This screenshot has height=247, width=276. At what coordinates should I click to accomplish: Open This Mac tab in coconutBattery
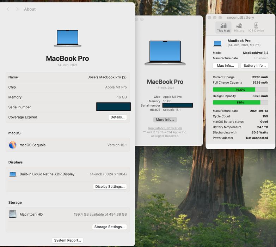[223, 28]
